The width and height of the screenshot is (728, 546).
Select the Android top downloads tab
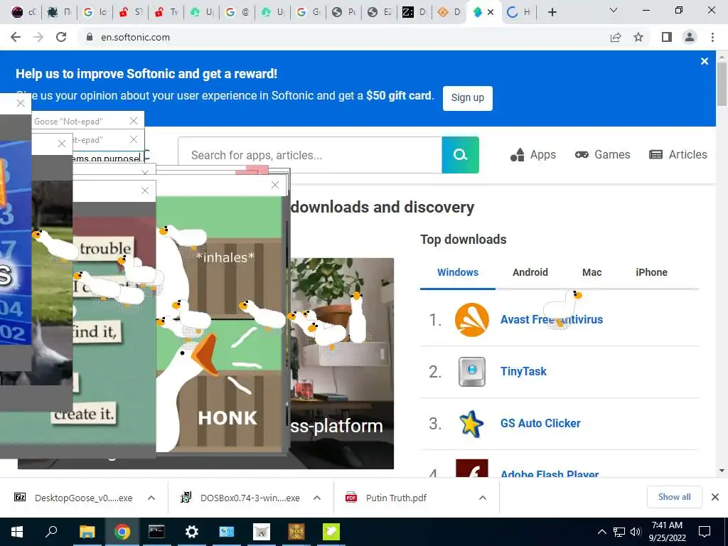(x=530, y=272)
